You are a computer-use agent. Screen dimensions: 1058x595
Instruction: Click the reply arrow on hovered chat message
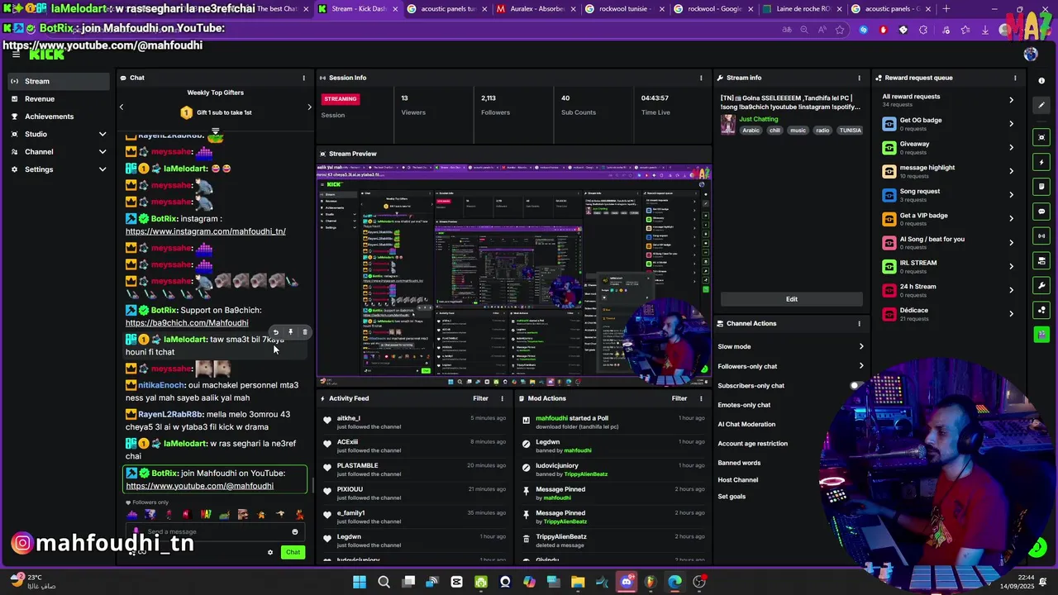pos(276,332)
